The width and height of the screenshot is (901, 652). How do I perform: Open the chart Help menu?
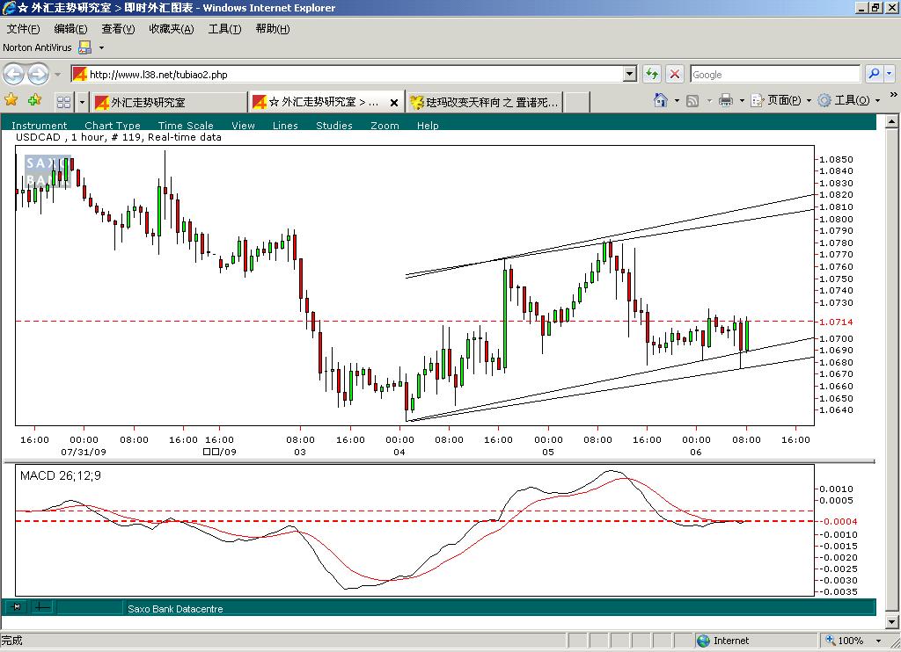click(x=428, y=125)
